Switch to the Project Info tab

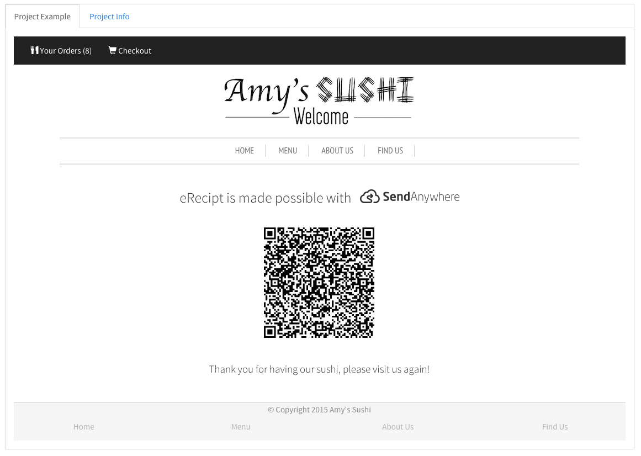click(x=109, y=17)
